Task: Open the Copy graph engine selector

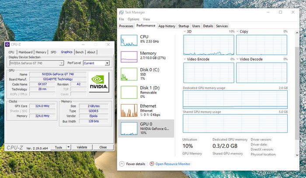Action: point(237,31)
